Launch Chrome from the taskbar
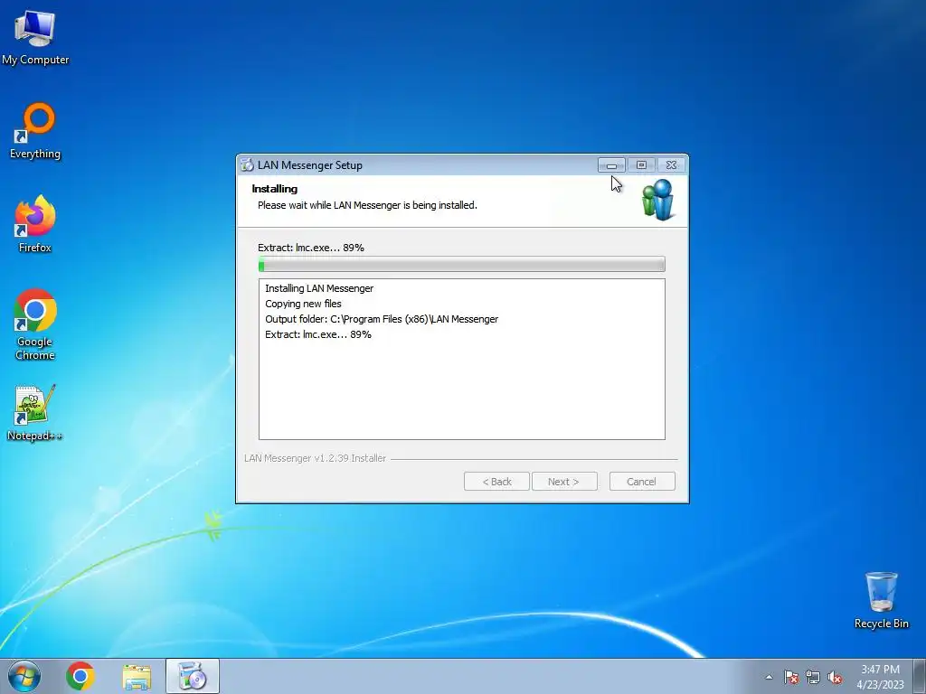 80,676
